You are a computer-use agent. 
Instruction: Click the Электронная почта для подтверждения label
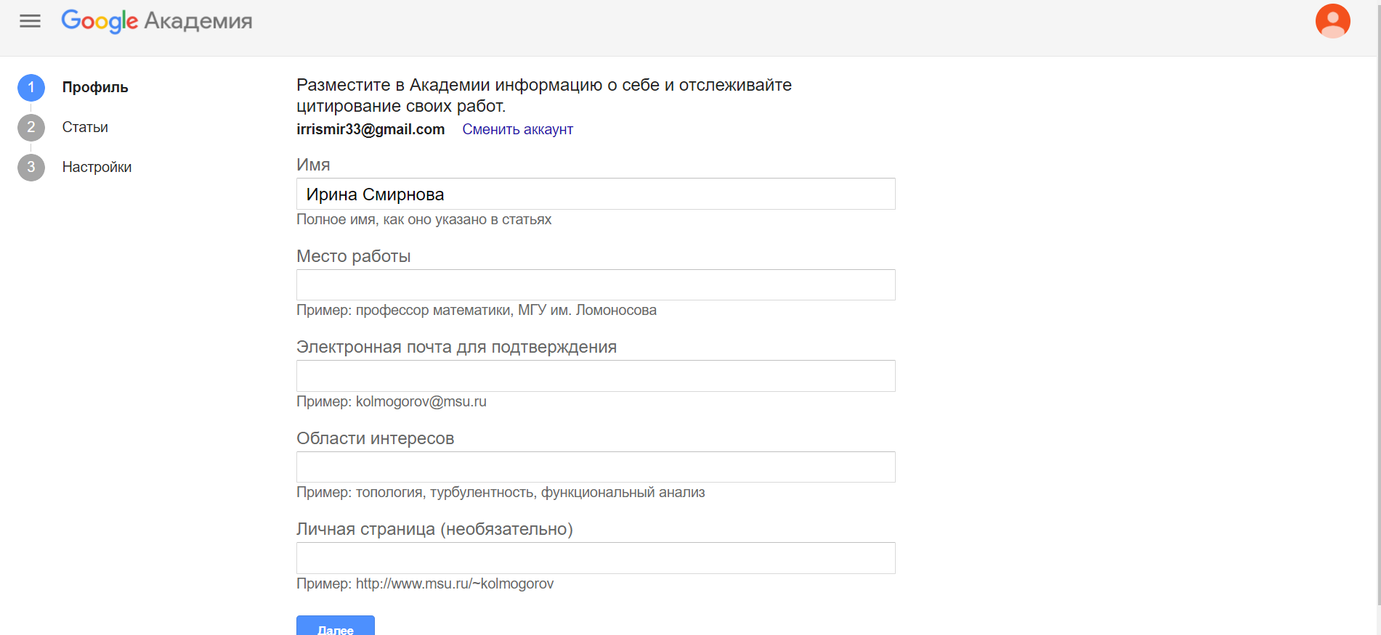456,347
